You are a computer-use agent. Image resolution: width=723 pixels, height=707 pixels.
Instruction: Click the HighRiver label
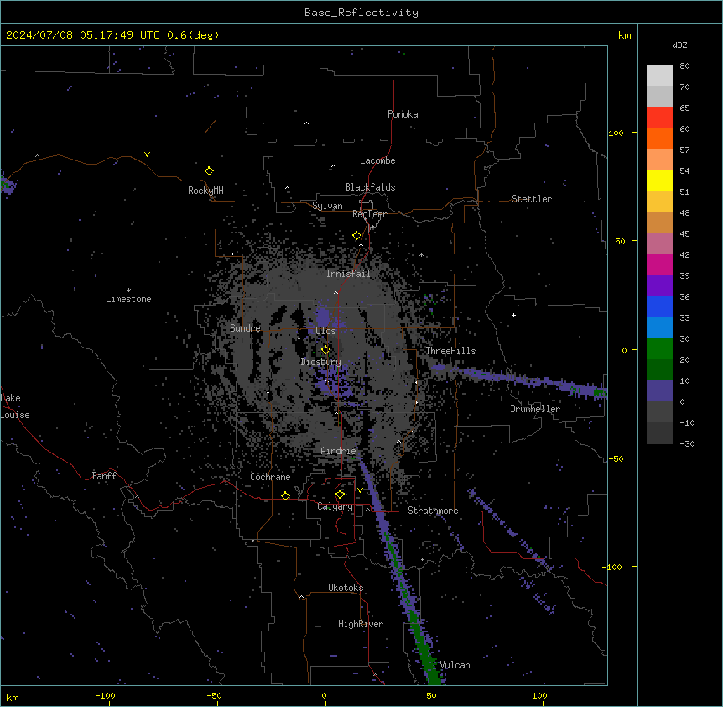[x=361, y=624]
